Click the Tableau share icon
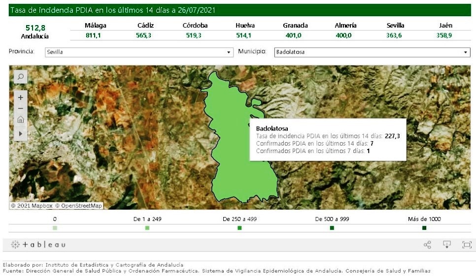This screenshot has height=279, width=476. point(427,245)
